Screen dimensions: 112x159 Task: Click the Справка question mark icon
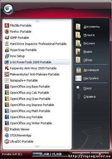pos(79,97)
